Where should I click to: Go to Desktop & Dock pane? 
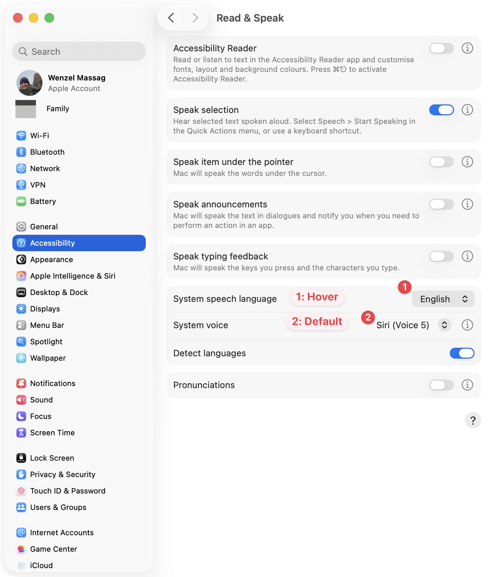tap(59, 292)
